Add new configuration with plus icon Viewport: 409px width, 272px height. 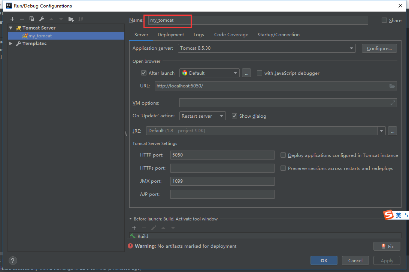point(12,19)
